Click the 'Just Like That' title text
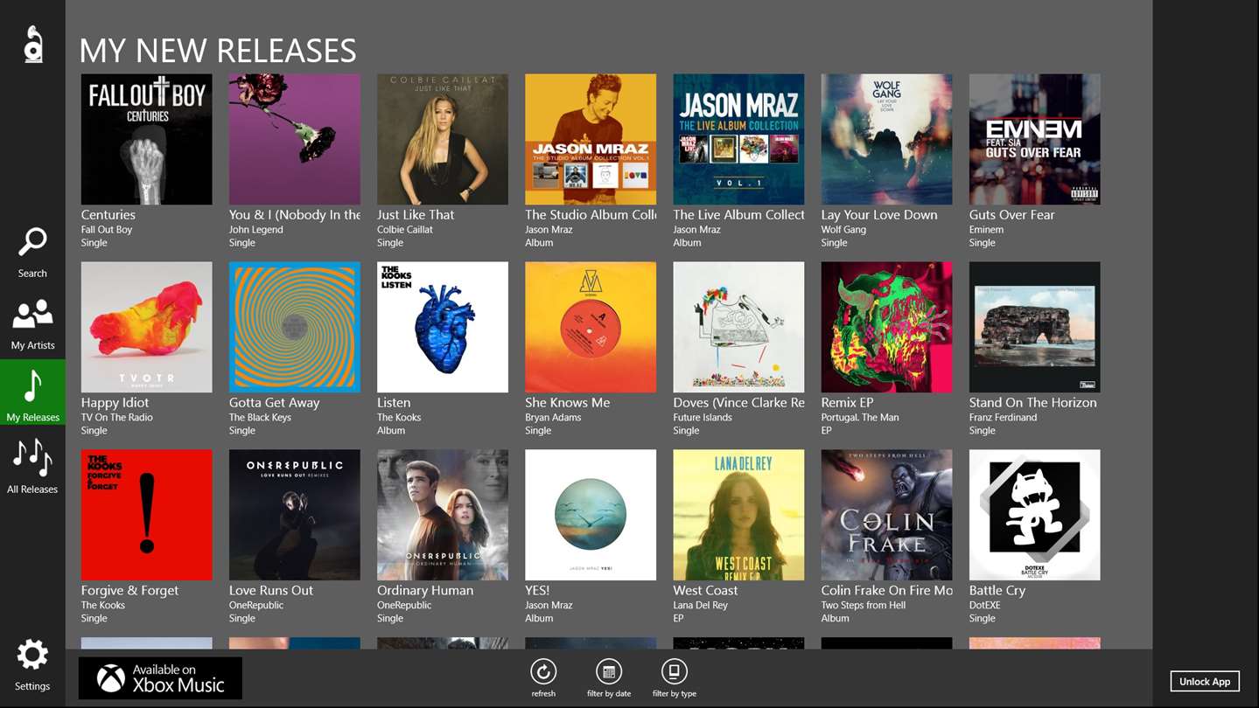 (x=416, y=215)
